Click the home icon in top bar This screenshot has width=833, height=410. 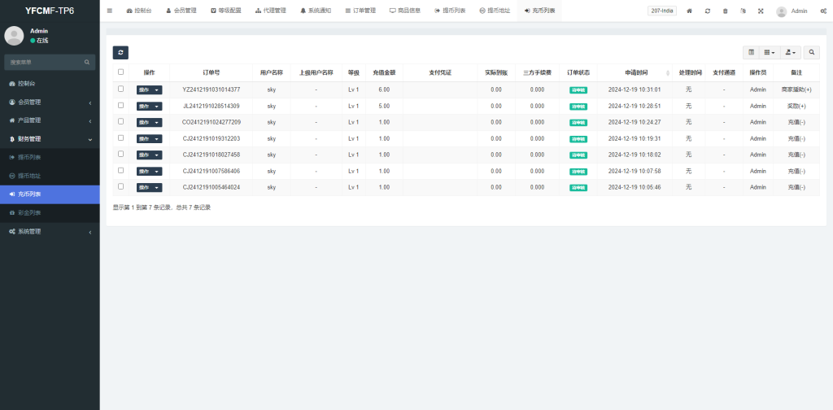click(x=690, y=11)
